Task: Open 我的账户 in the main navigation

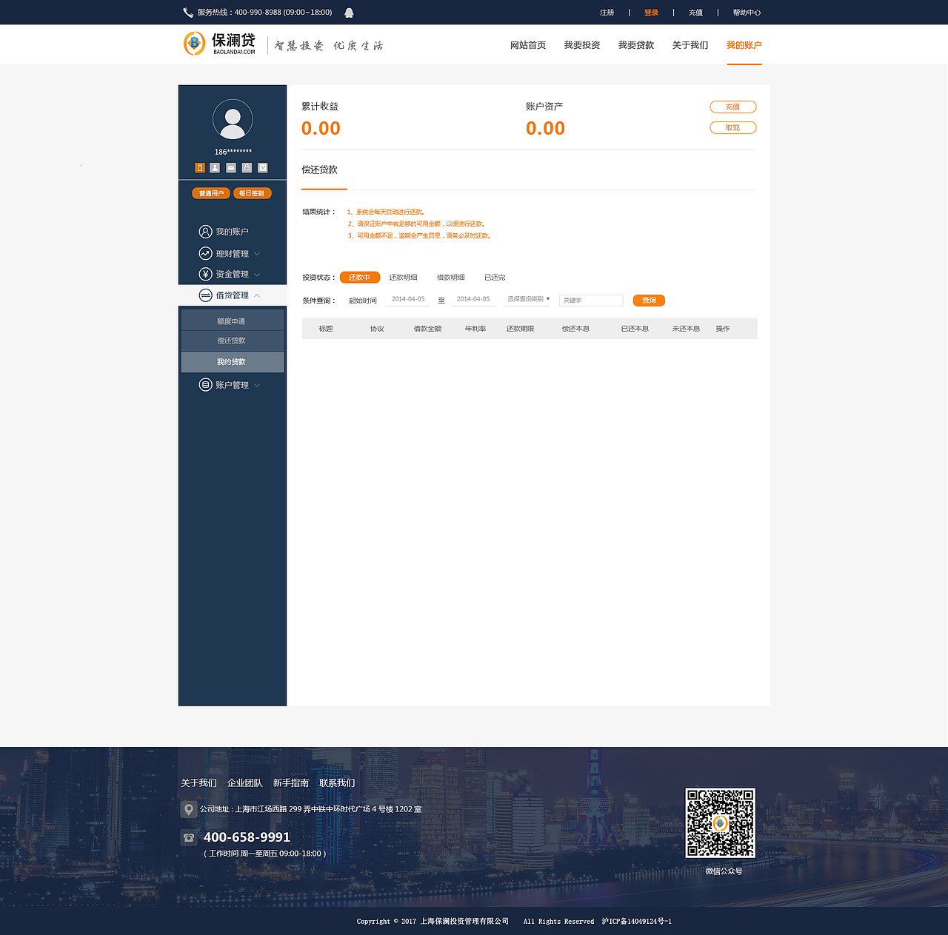Action: [x=744, y=45]
